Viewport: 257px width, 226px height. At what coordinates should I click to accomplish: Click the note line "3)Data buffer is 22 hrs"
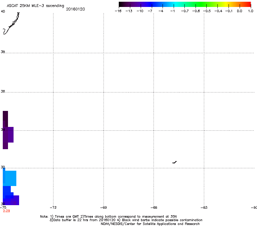pos(126,220)
